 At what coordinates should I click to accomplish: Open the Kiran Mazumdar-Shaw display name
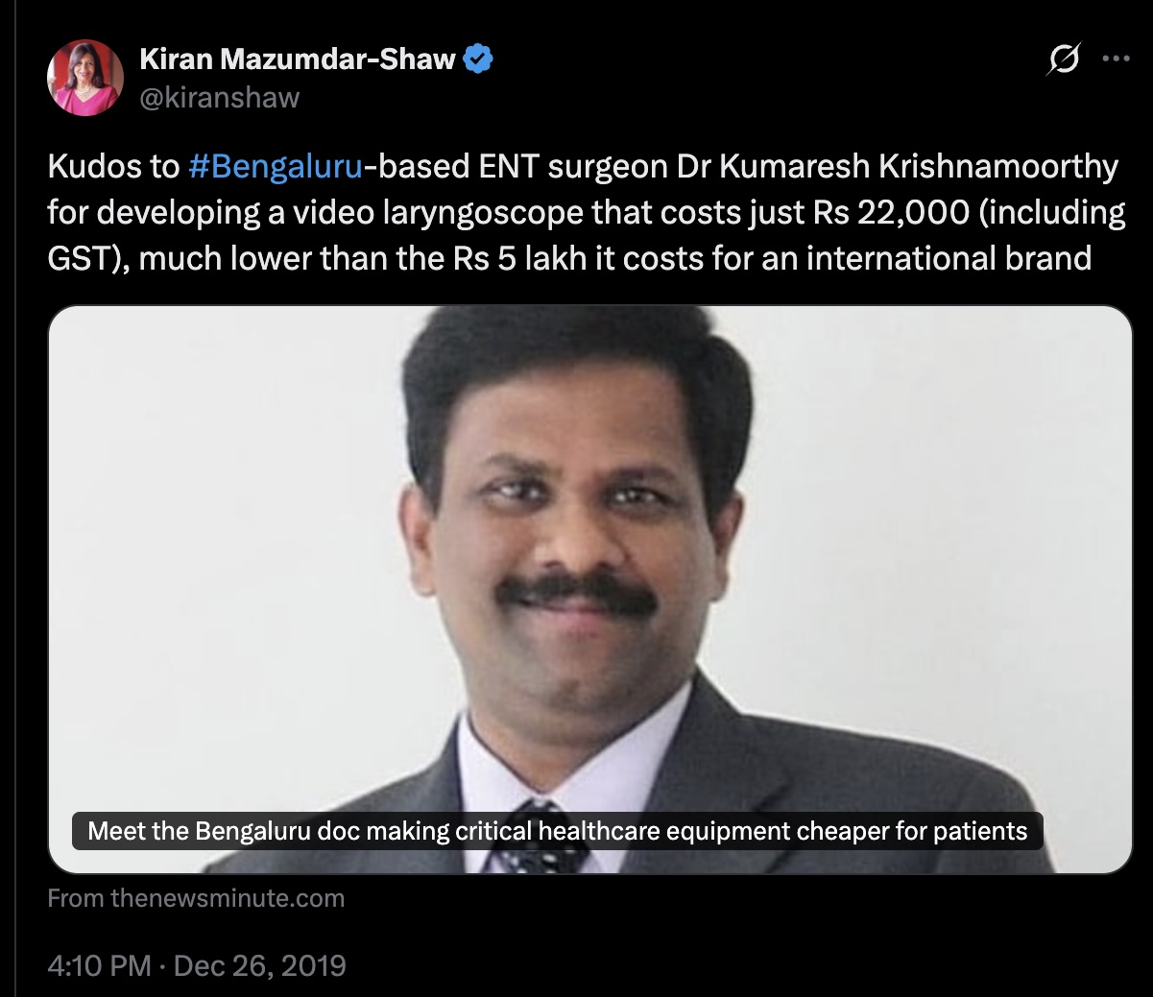[x=298, y=59]
